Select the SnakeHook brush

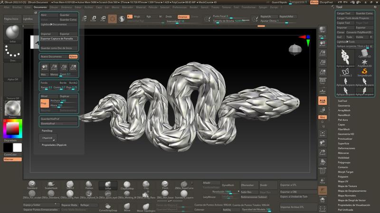51,185
